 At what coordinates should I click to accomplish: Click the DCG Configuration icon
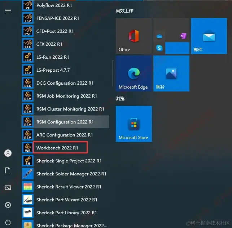28,83
